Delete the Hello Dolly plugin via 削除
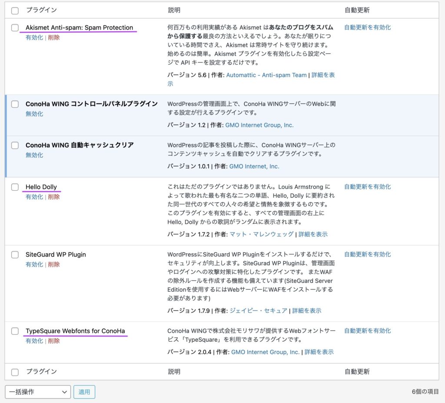The width and height of the screenshot is (445, 403). [54, 197]
